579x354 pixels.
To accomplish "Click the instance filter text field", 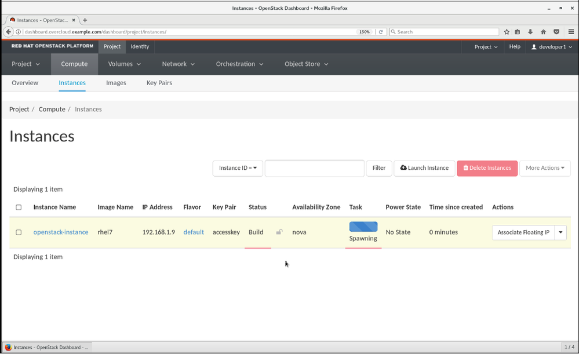I will coord(314,168).
